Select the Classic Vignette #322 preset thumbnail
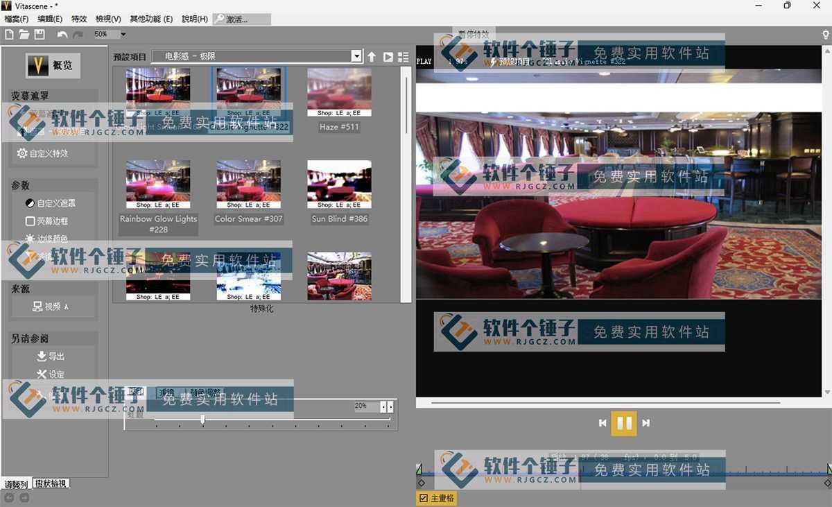832x507 pixels. pyautogui.click(x=249, y=92)
